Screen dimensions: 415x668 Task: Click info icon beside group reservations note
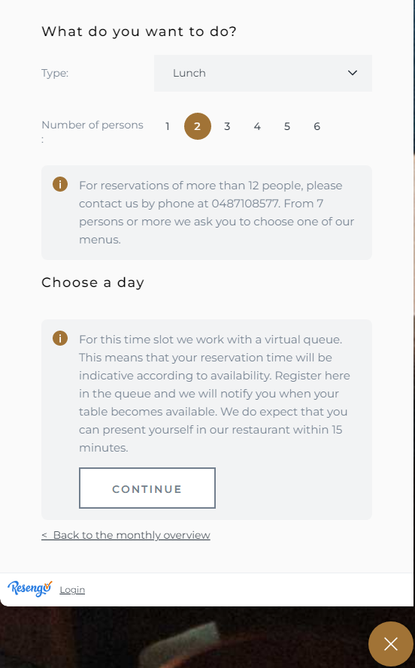(x=60, y=184)
